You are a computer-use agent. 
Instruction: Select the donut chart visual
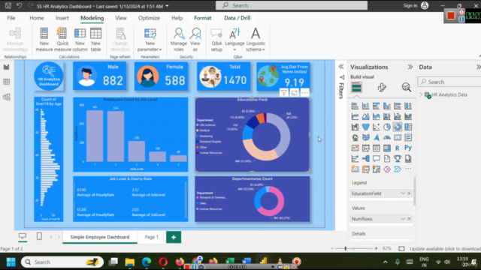(x=398, y=127)
